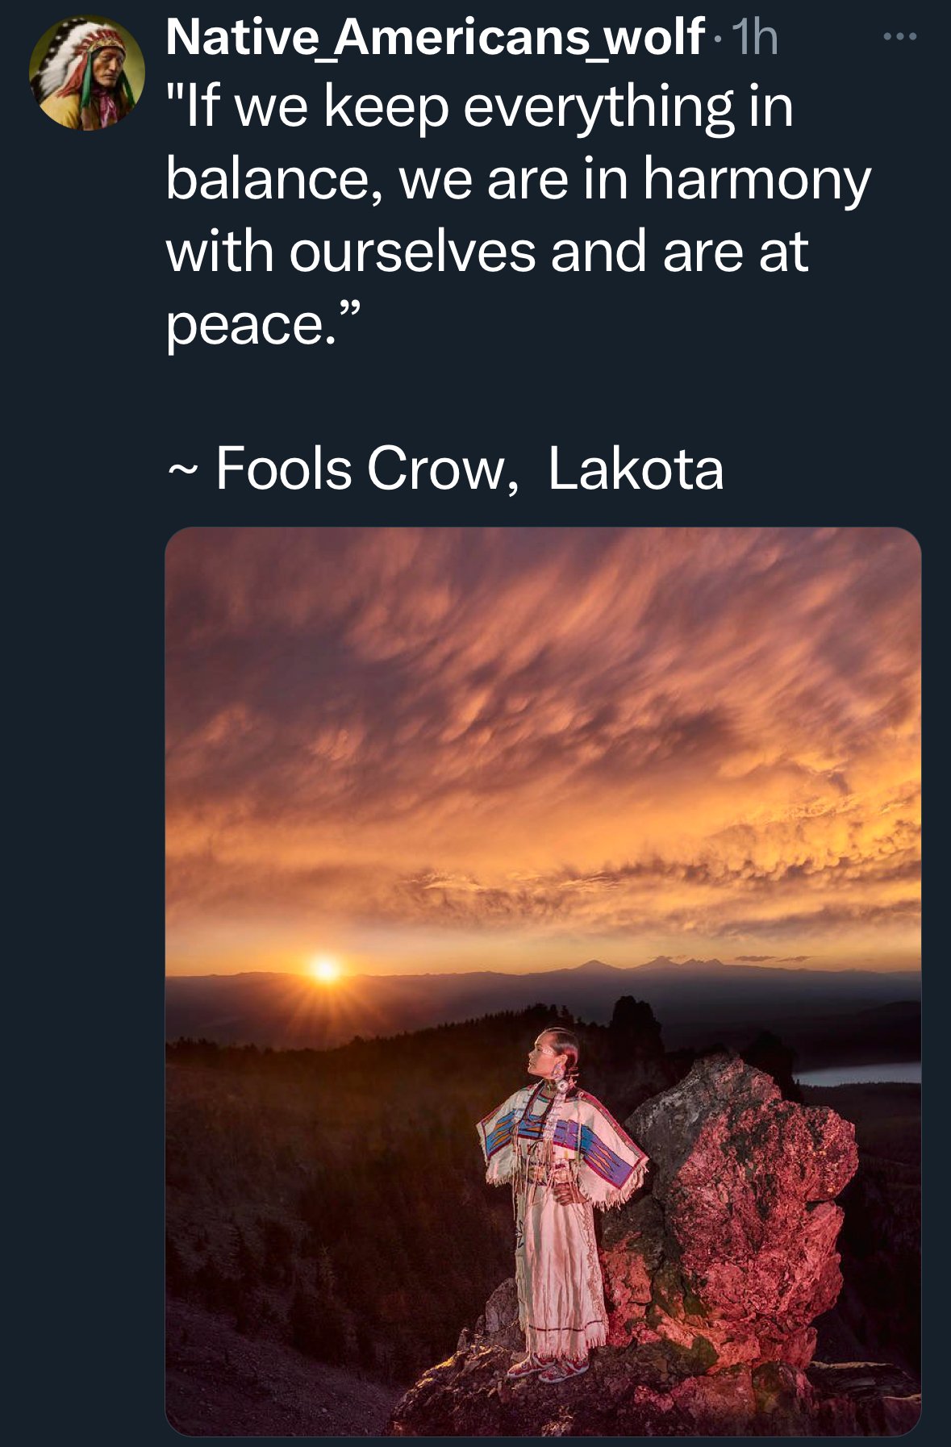Click the word "harmony" in the tweet
Screen dimensions: 951x1447
tap(757, 181)
